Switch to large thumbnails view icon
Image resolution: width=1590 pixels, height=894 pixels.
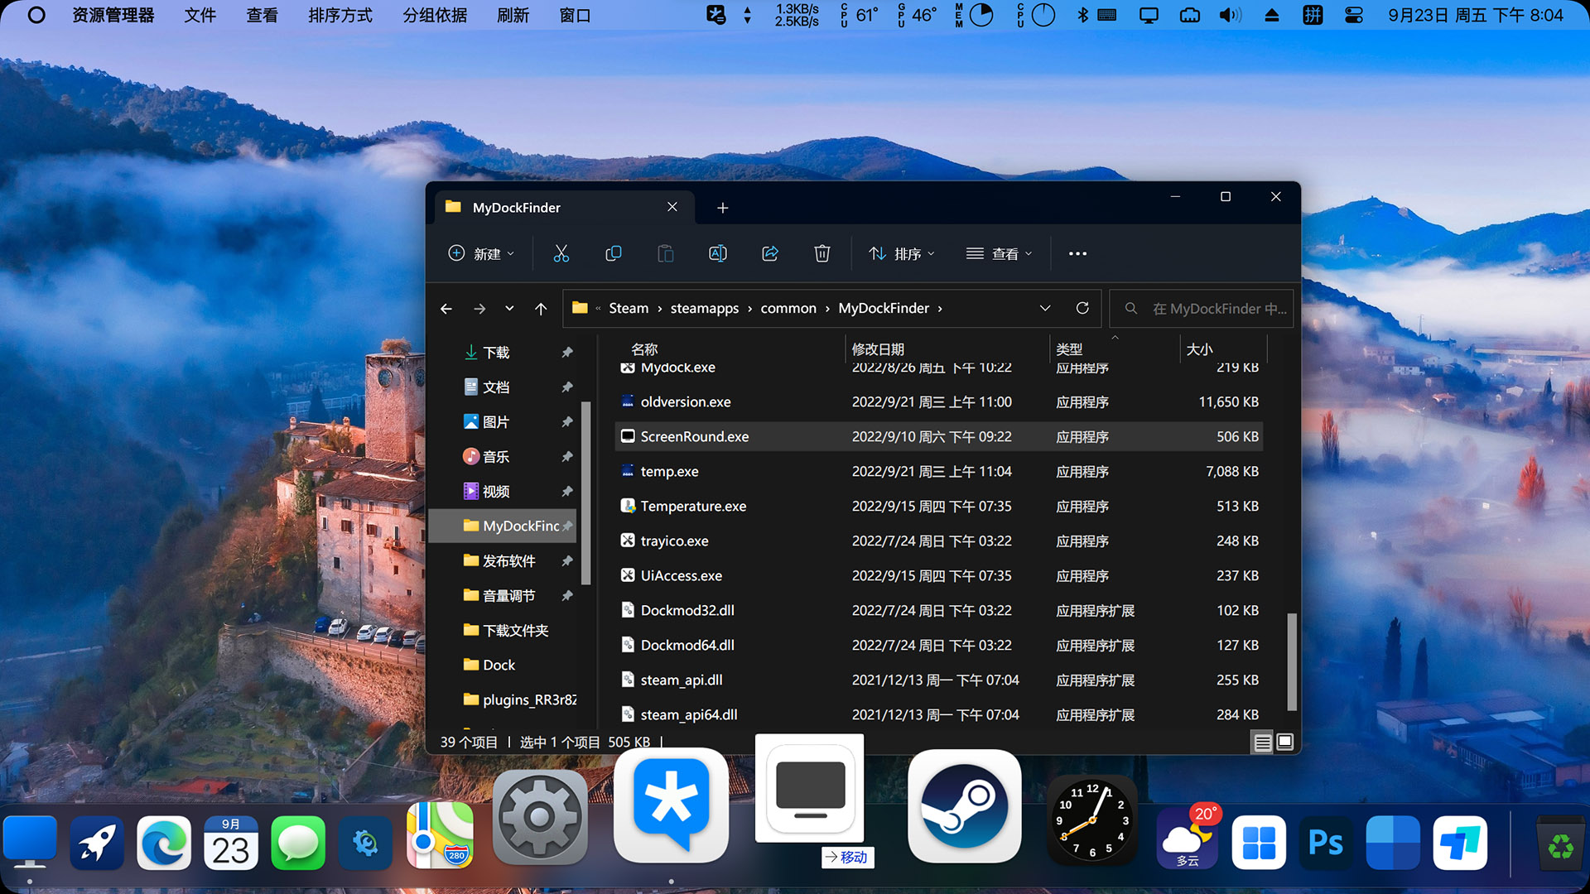(x=1284, y=743)
